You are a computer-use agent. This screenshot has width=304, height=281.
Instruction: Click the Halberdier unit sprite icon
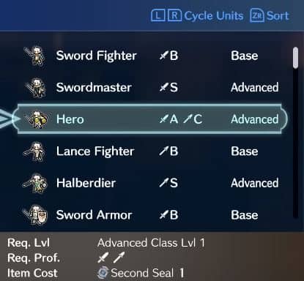coord(35,183)
